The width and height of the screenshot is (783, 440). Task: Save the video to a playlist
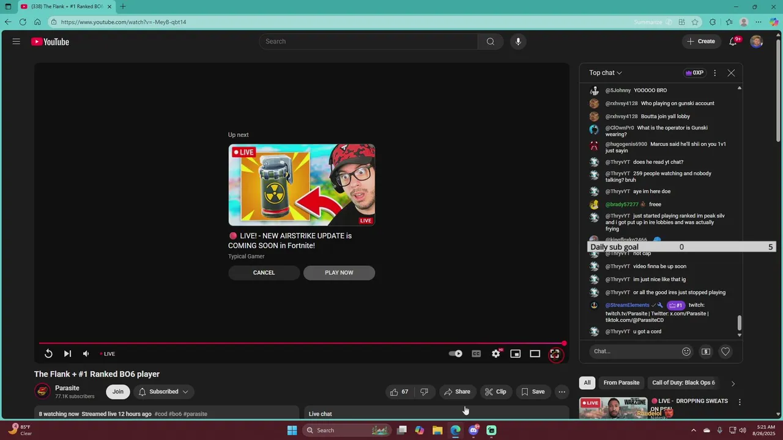533,392
